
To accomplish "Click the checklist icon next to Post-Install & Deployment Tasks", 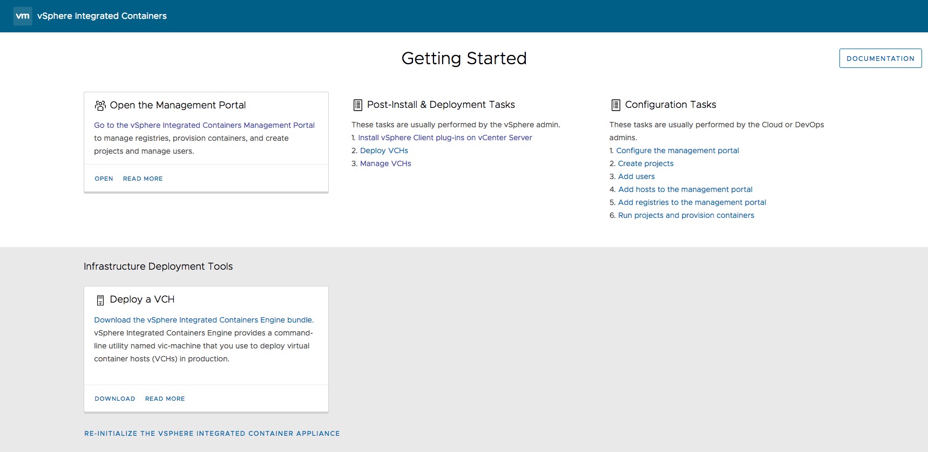I will 357,105.
